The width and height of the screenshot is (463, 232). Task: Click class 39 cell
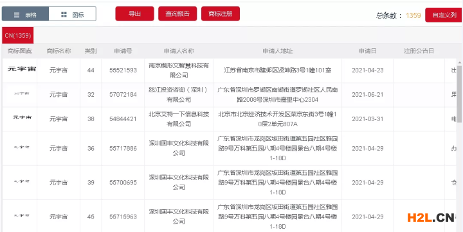pyautogui.click(x=91, y=183)
